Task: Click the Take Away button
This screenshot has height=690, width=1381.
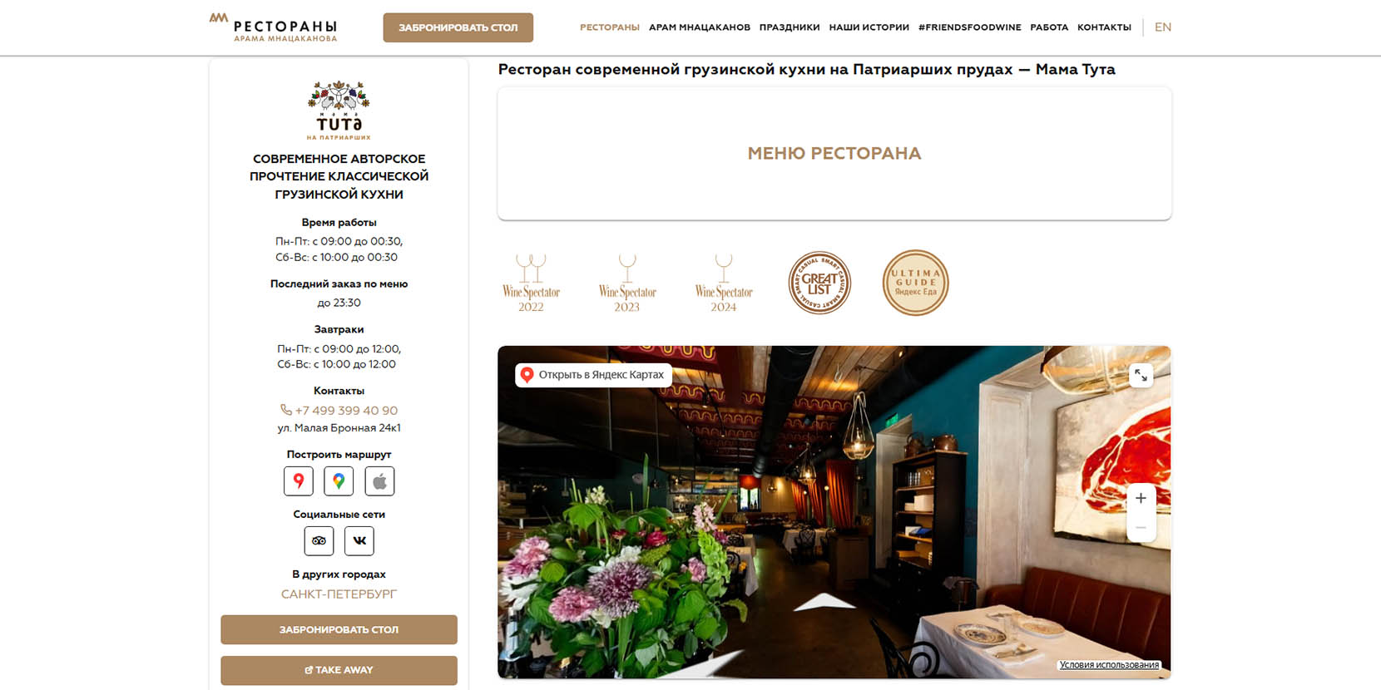Action: (x=339, y=670)
